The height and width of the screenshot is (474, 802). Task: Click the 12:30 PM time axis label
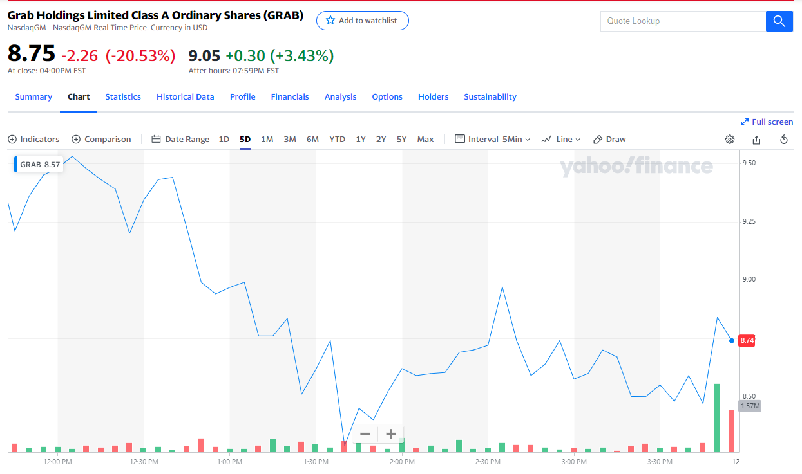(144, 462)
